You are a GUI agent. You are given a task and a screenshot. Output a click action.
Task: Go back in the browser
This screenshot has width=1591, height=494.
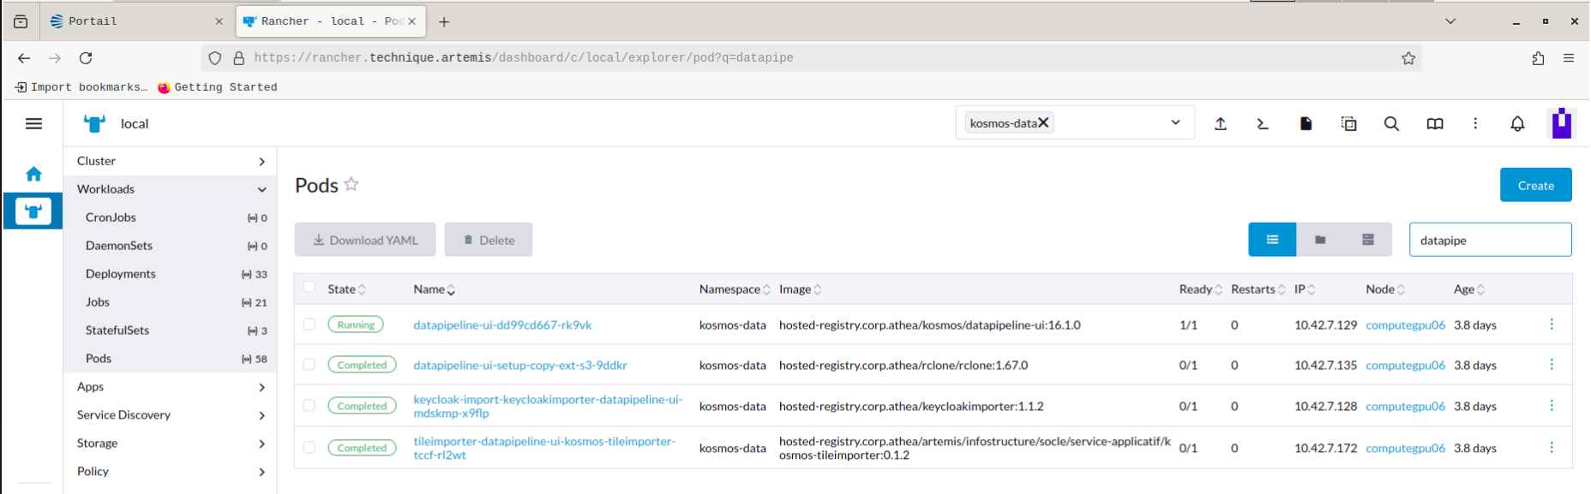pos(24,58)
